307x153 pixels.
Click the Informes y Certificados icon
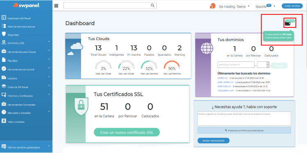(4, 95)
